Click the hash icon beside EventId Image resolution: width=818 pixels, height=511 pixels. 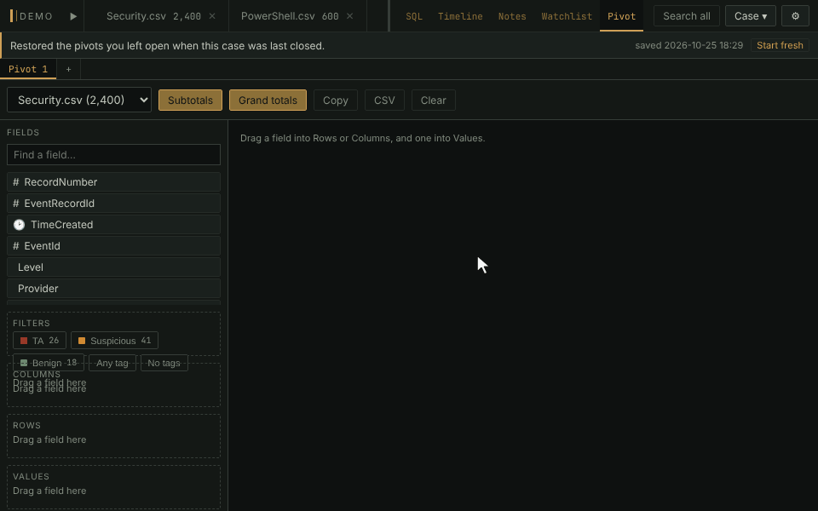15,246
